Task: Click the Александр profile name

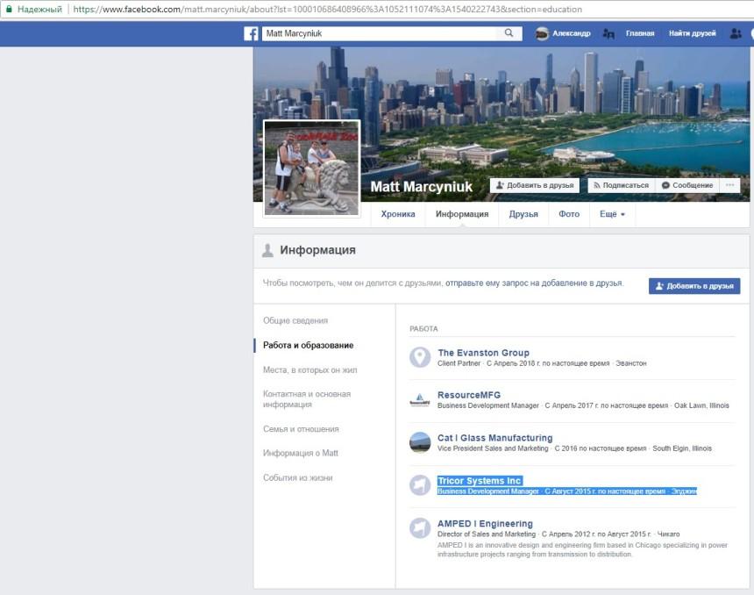Action: [572, 33]
